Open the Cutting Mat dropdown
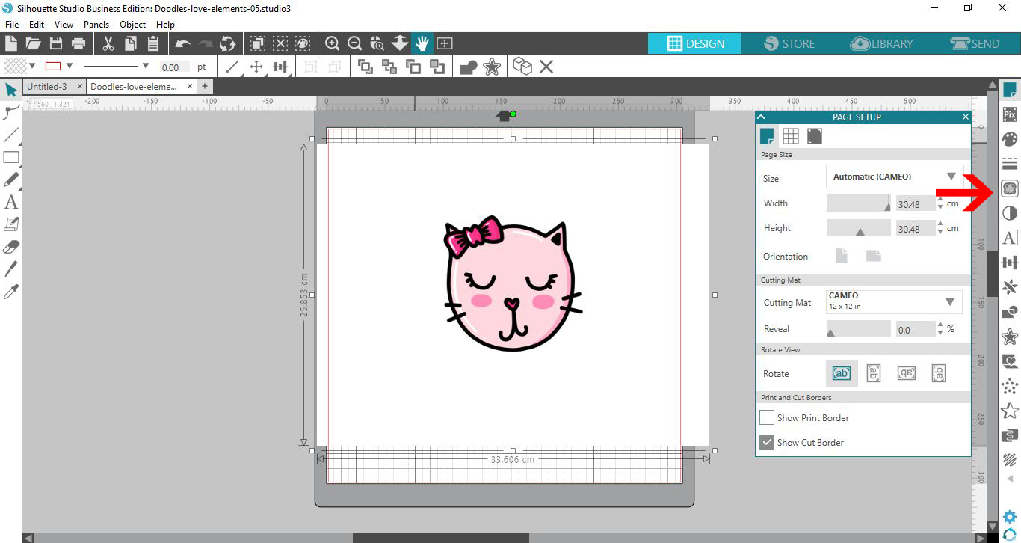The width and height of the screenshot is (1021, 543). [895, 301]
